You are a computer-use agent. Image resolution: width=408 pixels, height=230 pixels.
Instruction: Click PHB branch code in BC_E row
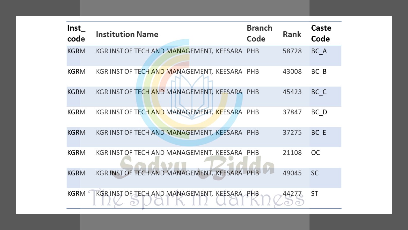[x=253, y=133]
